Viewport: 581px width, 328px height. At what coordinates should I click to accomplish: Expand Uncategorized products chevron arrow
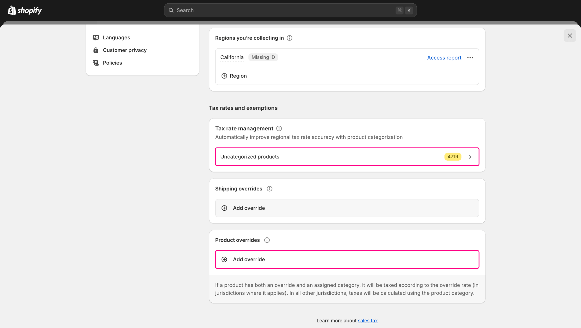[470, 157]
